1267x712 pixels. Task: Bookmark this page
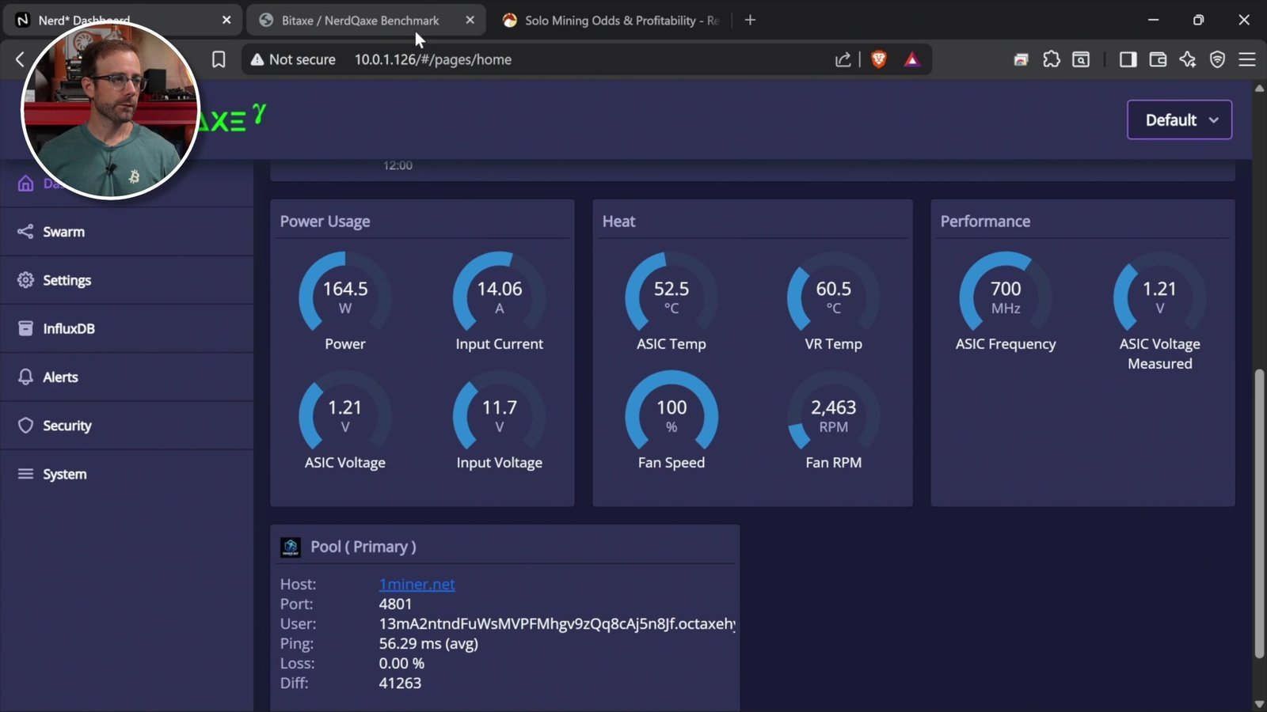tap(219, 59)
